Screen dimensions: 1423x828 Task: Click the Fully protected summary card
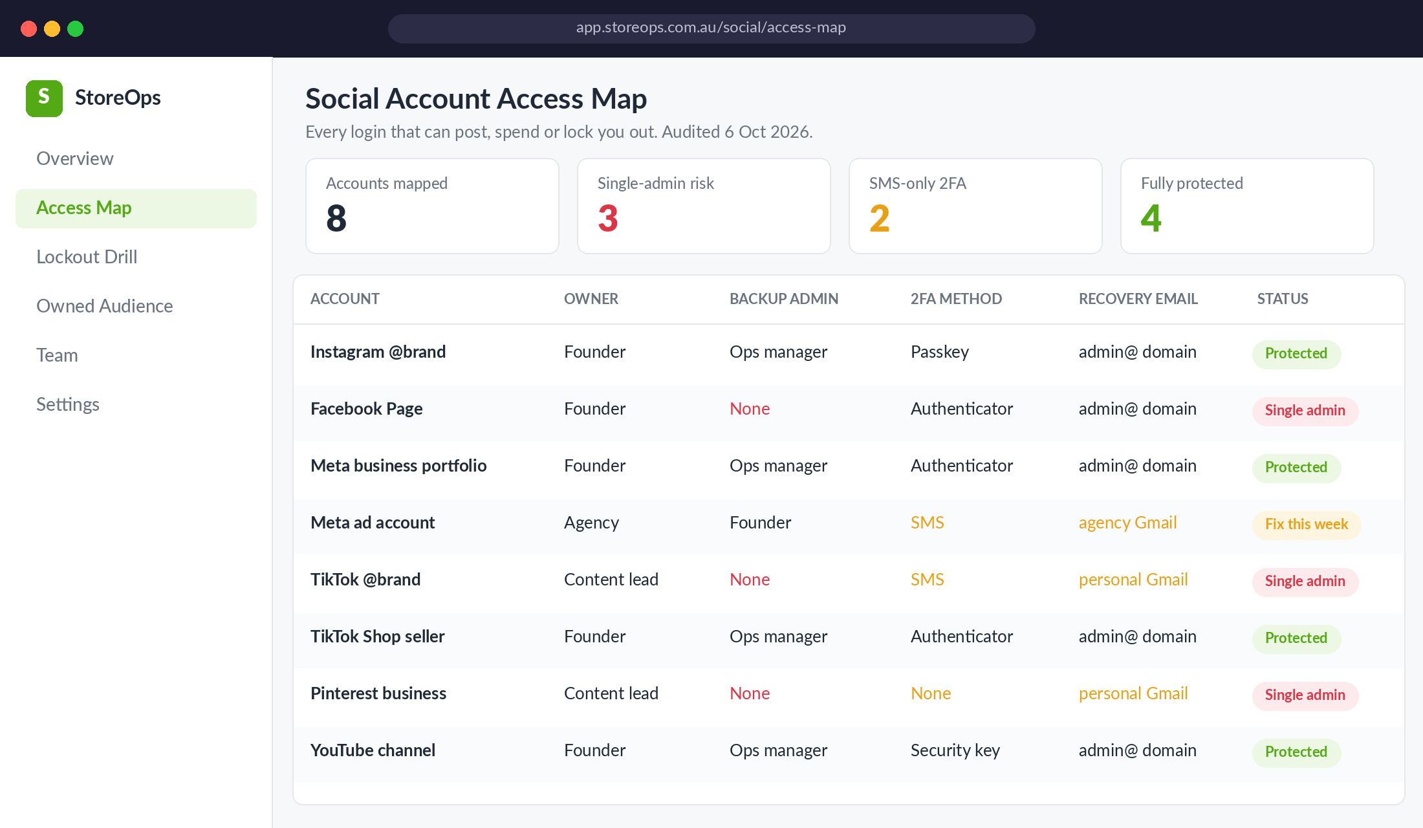(1247, 206)
